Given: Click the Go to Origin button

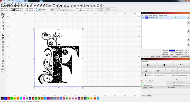Looking at the screenshot, I should [x=159, y=75].
